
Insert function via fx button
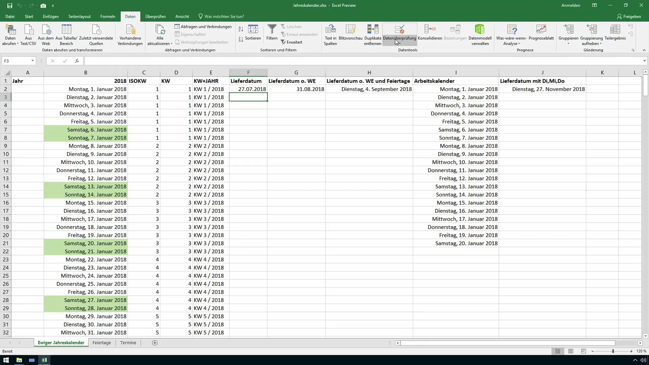coord(77,61)
